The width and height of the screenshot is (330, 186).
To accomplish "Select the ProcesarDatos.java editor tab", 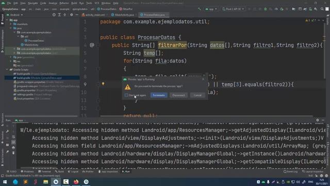I will click(x=154, y=15).
